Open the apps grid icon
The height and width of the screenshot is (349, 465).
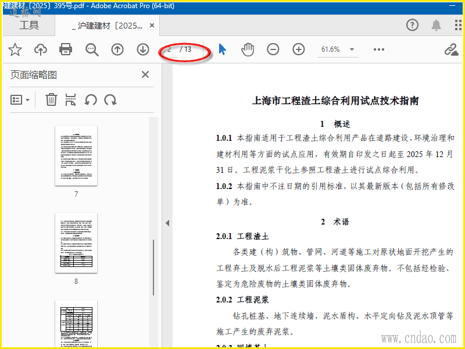(458, 25)
